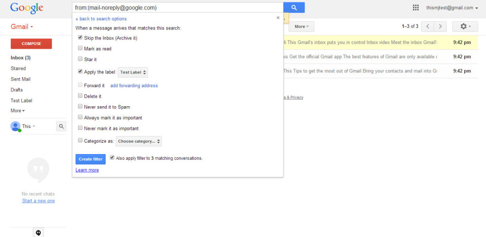Screen dimensions: 486x237
Task: Click the chat contacts search icon
Action: click(61, 126)
